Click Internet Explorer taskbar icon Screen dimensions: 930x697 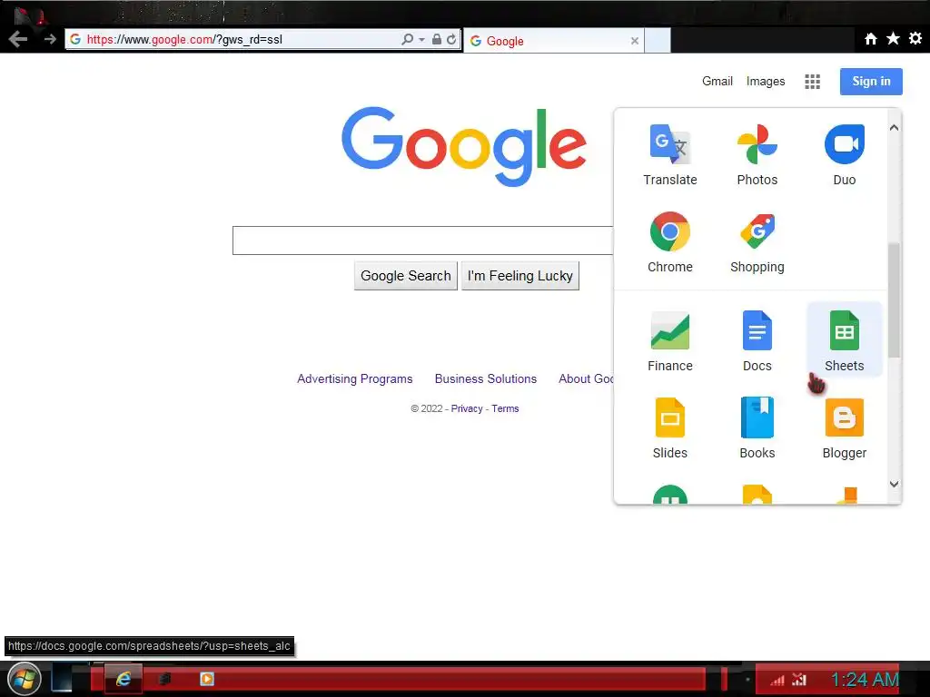[x=124, y=679]
